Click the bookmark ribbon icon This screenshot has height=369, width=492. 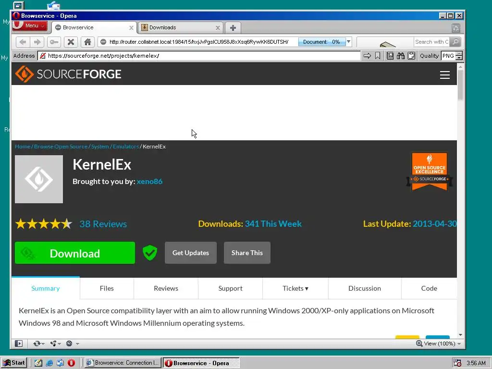pos(378,56)
